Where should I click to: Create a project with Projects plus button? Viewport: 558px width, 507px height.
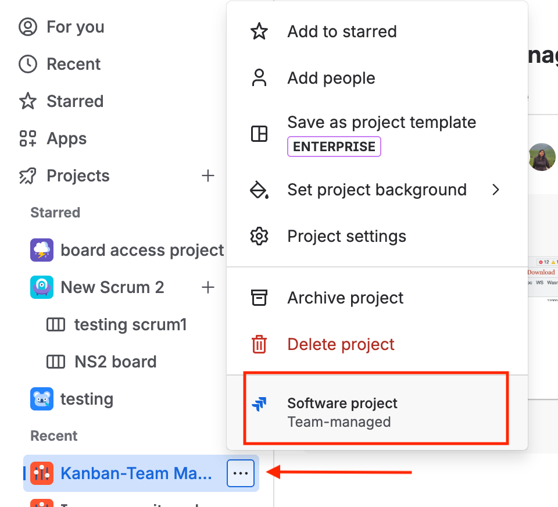208,176
